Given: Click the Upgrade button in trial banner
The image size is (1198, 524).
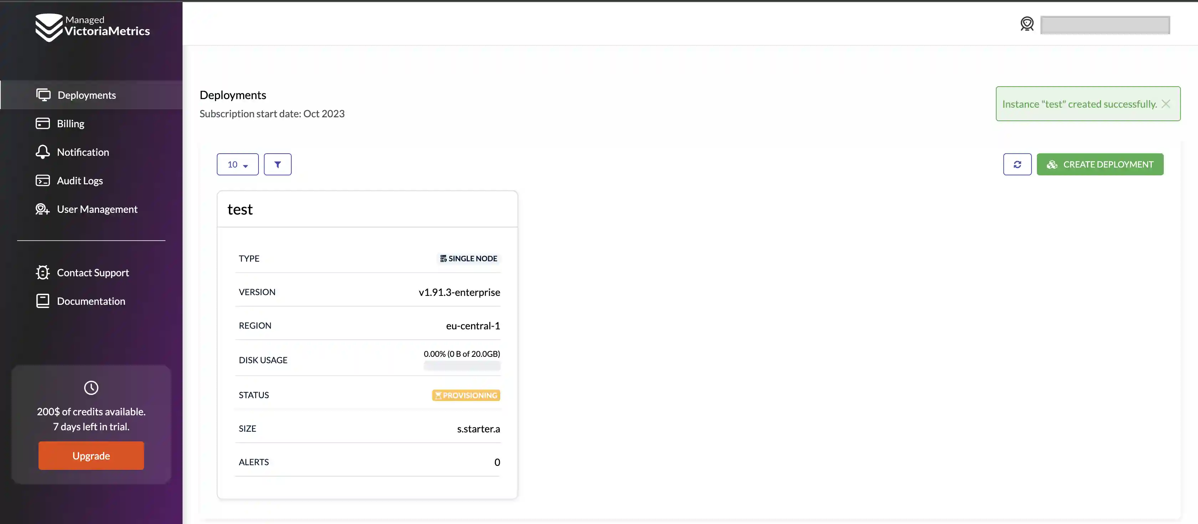Looking at the screenshot, I should coord(91,455).
